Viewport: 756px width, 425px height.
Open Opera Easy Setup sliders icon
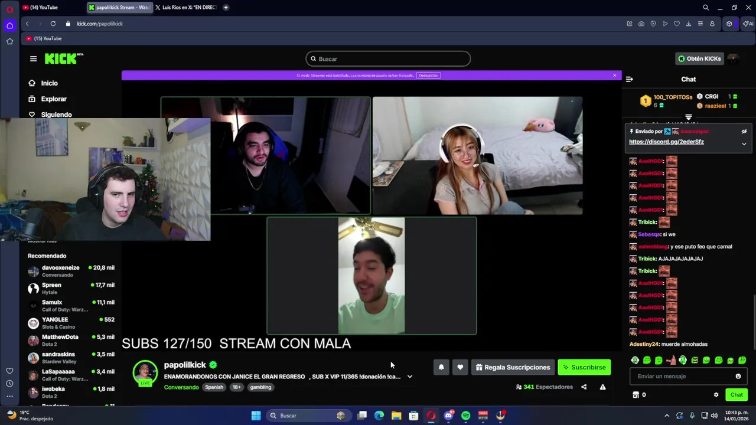(x=700, y=24)
